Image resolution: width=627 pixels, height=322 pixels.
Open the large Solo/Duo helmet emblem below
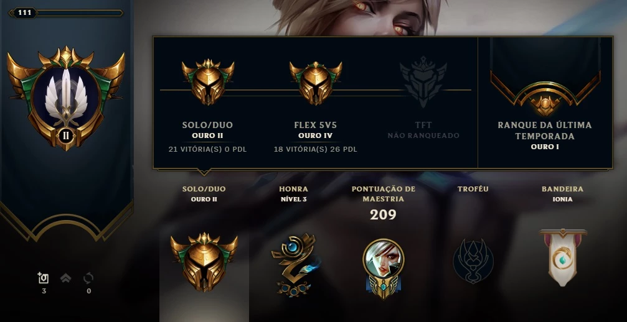(204, 262)
